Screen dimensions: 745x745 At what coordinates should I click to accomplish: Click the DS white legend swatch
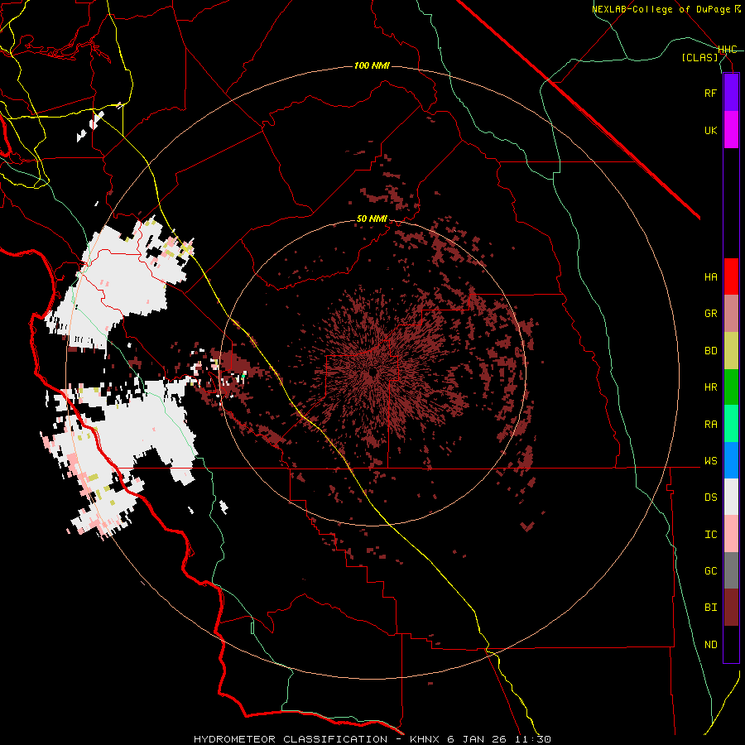point(731,497)
